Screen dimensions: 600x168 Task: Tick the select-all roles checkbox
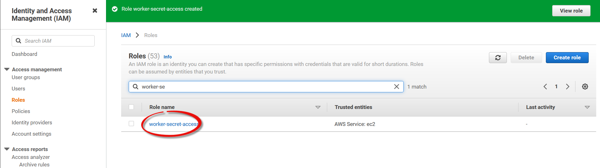coord(132,107)
